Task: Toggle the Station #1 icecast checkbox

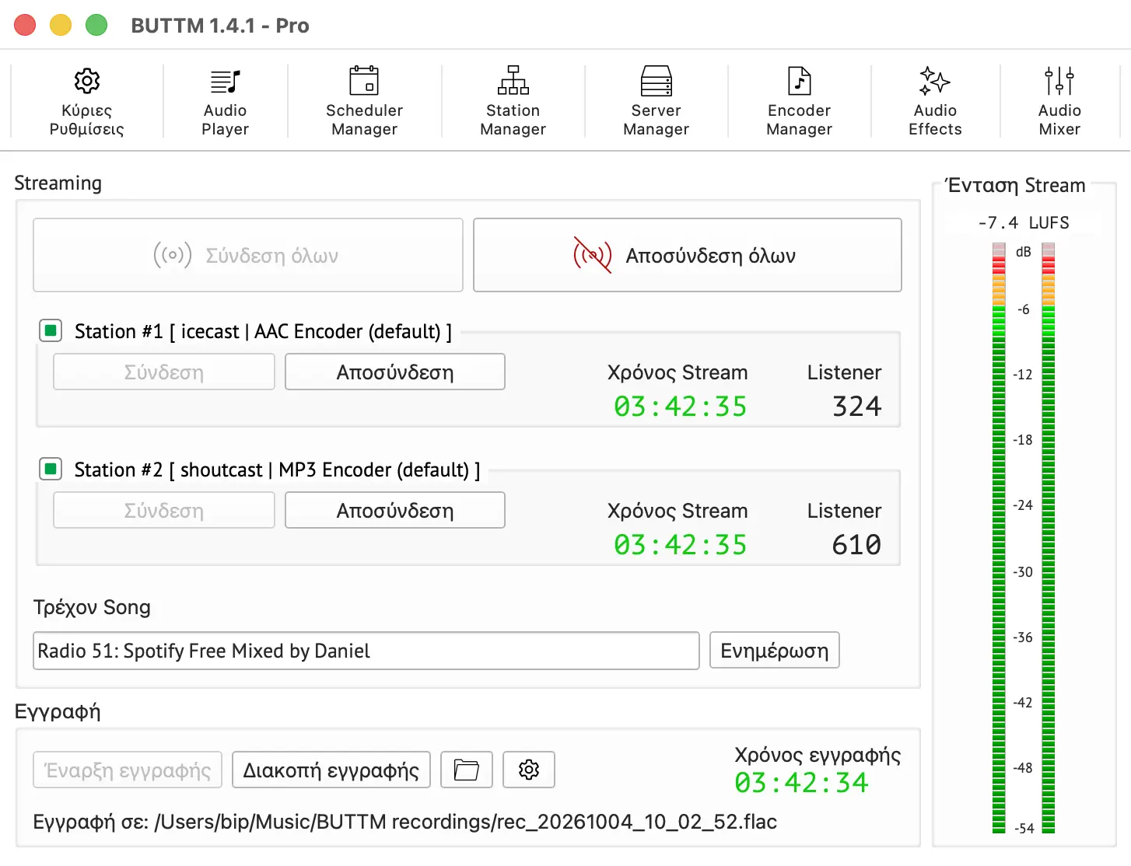Action: coord(51,331)
